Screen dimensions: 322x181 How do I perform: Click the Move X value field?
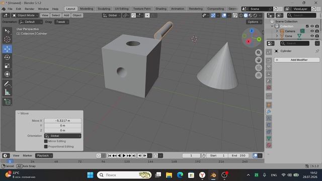tap(62, 121)
